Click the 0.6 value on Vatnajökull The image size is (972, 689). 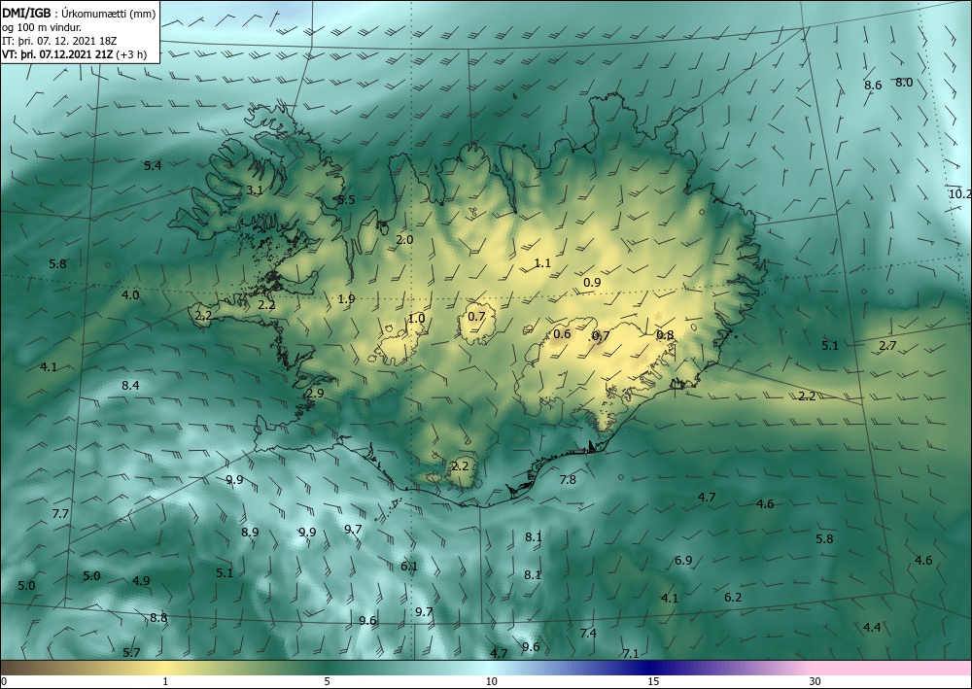(562, 334)
